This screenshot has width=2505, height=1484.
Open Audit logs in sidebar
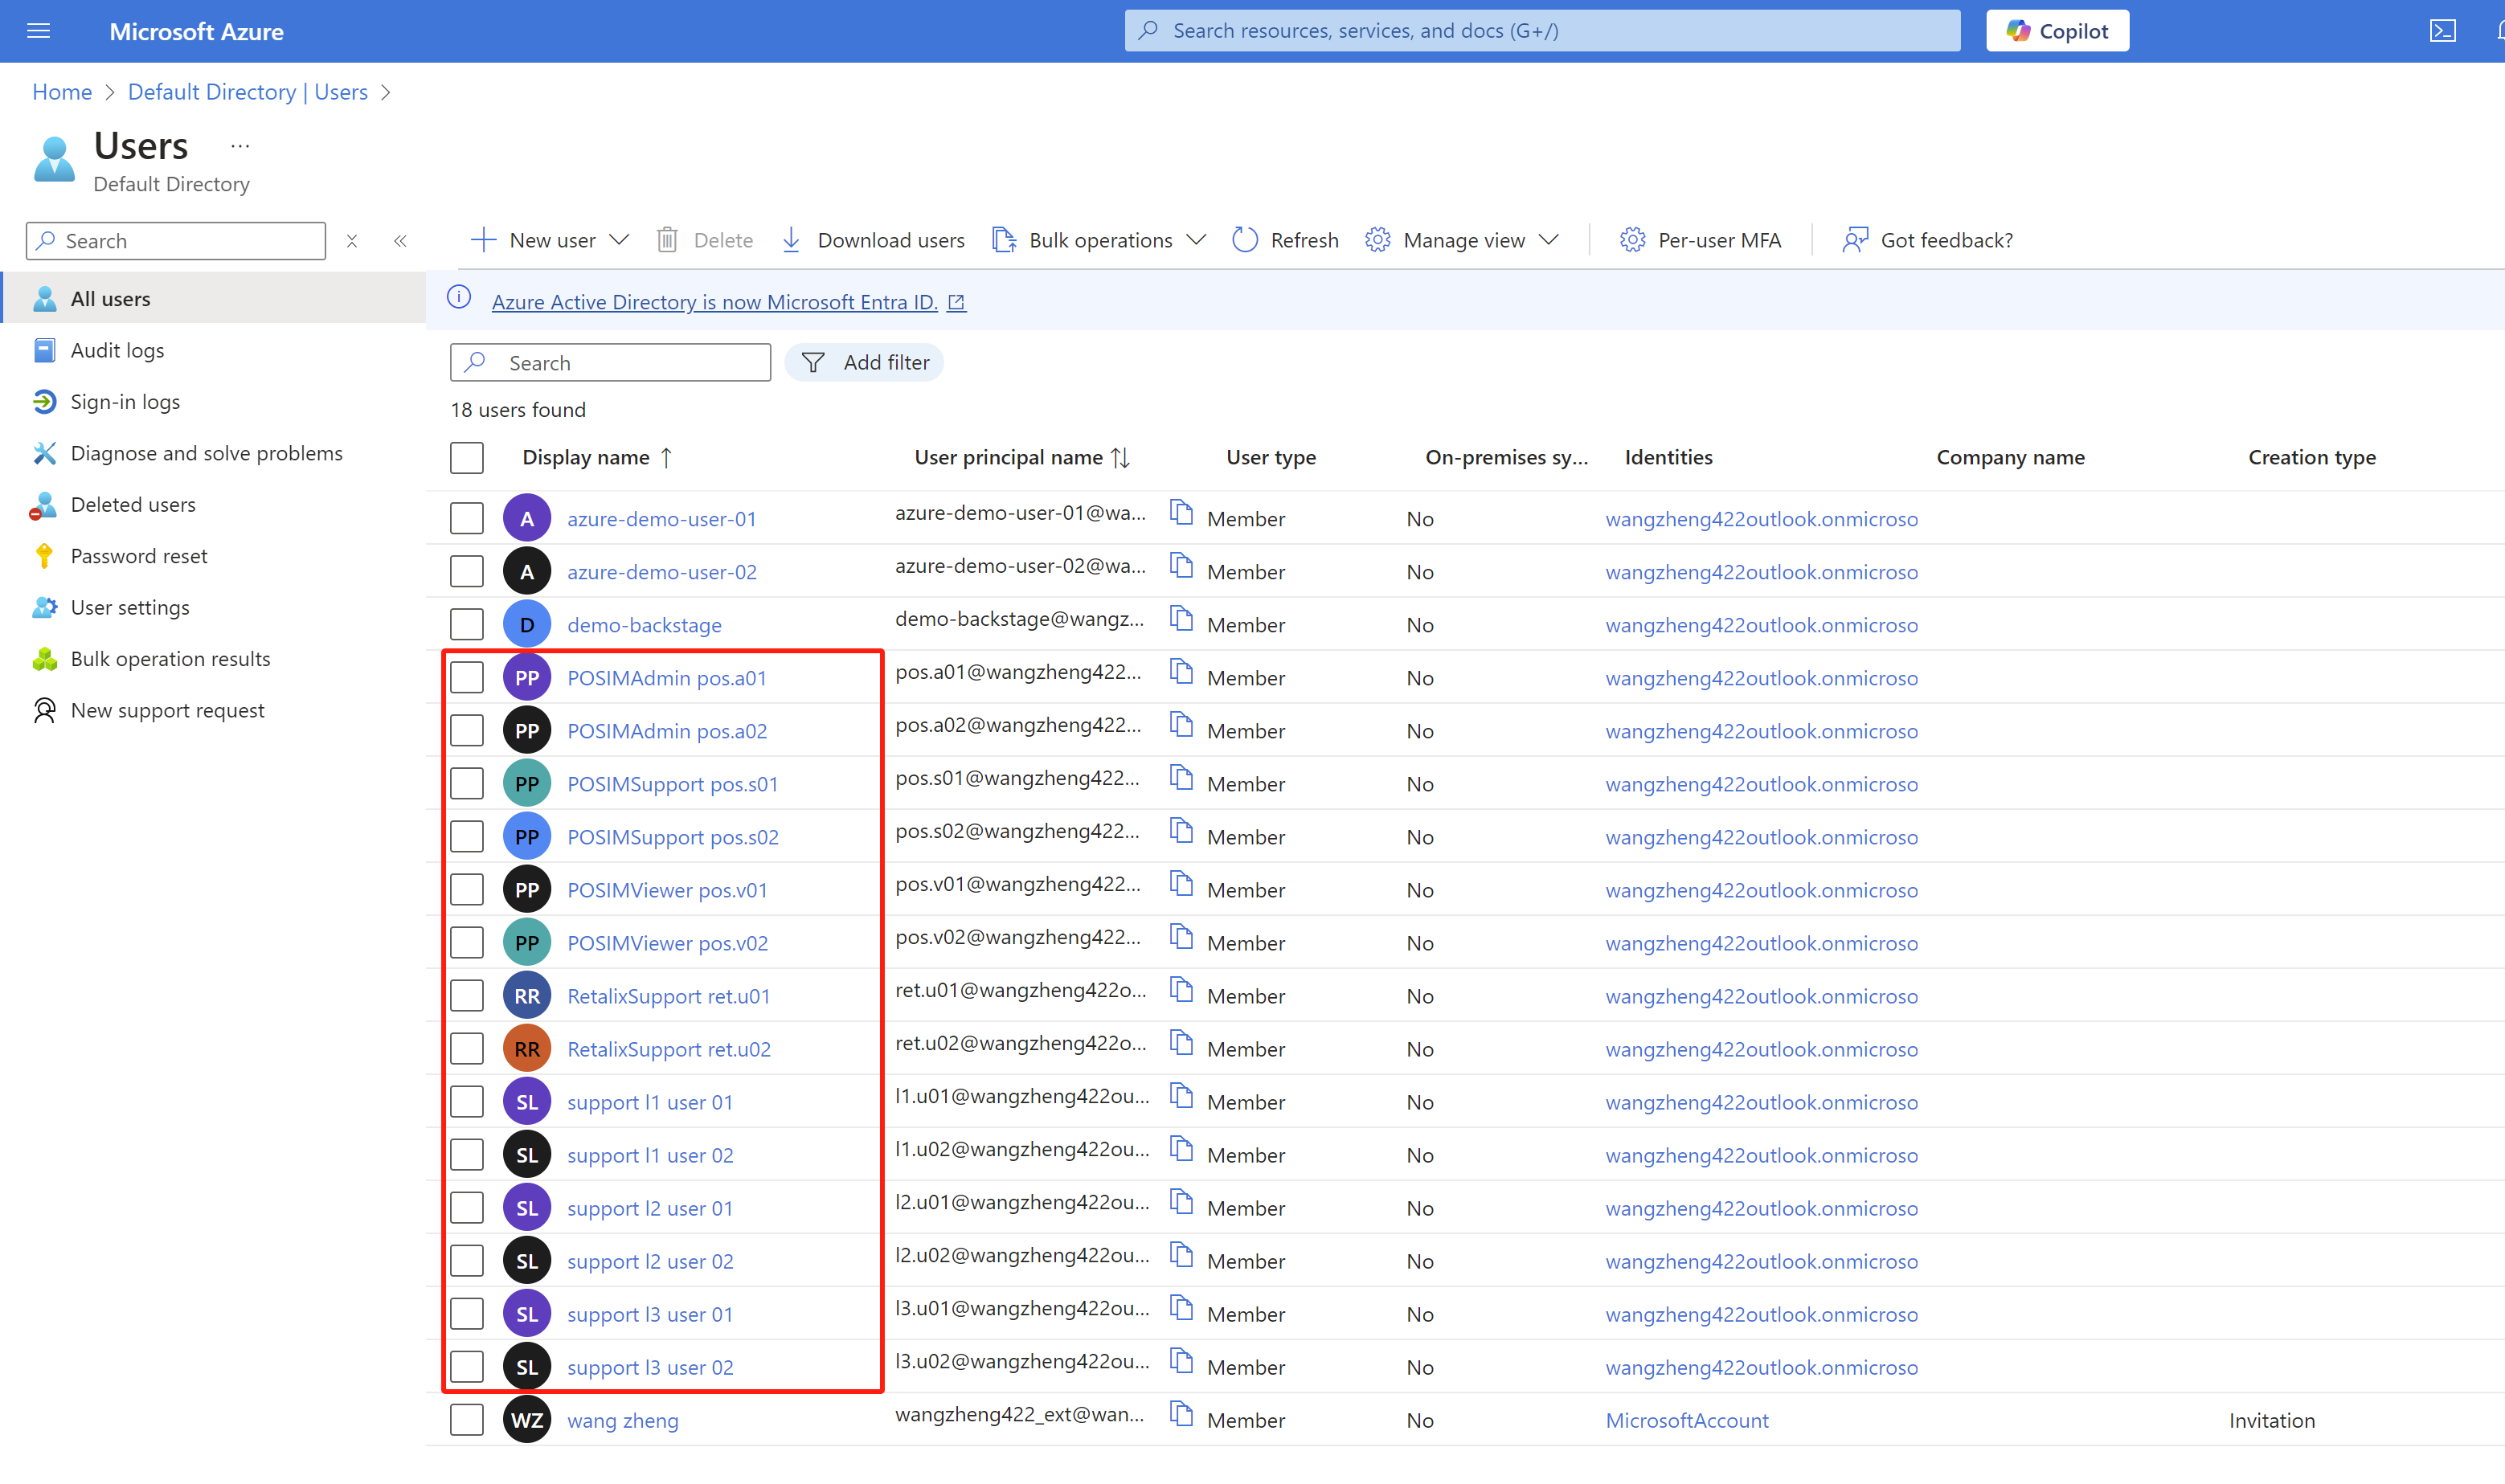(117, 350)
